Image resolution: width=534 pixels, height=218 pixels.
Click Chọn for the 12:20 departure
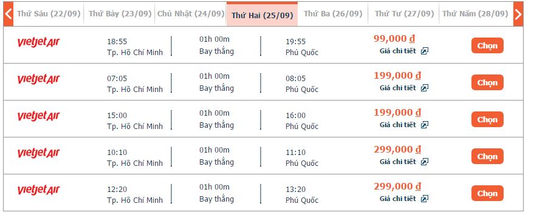[487, 193]
